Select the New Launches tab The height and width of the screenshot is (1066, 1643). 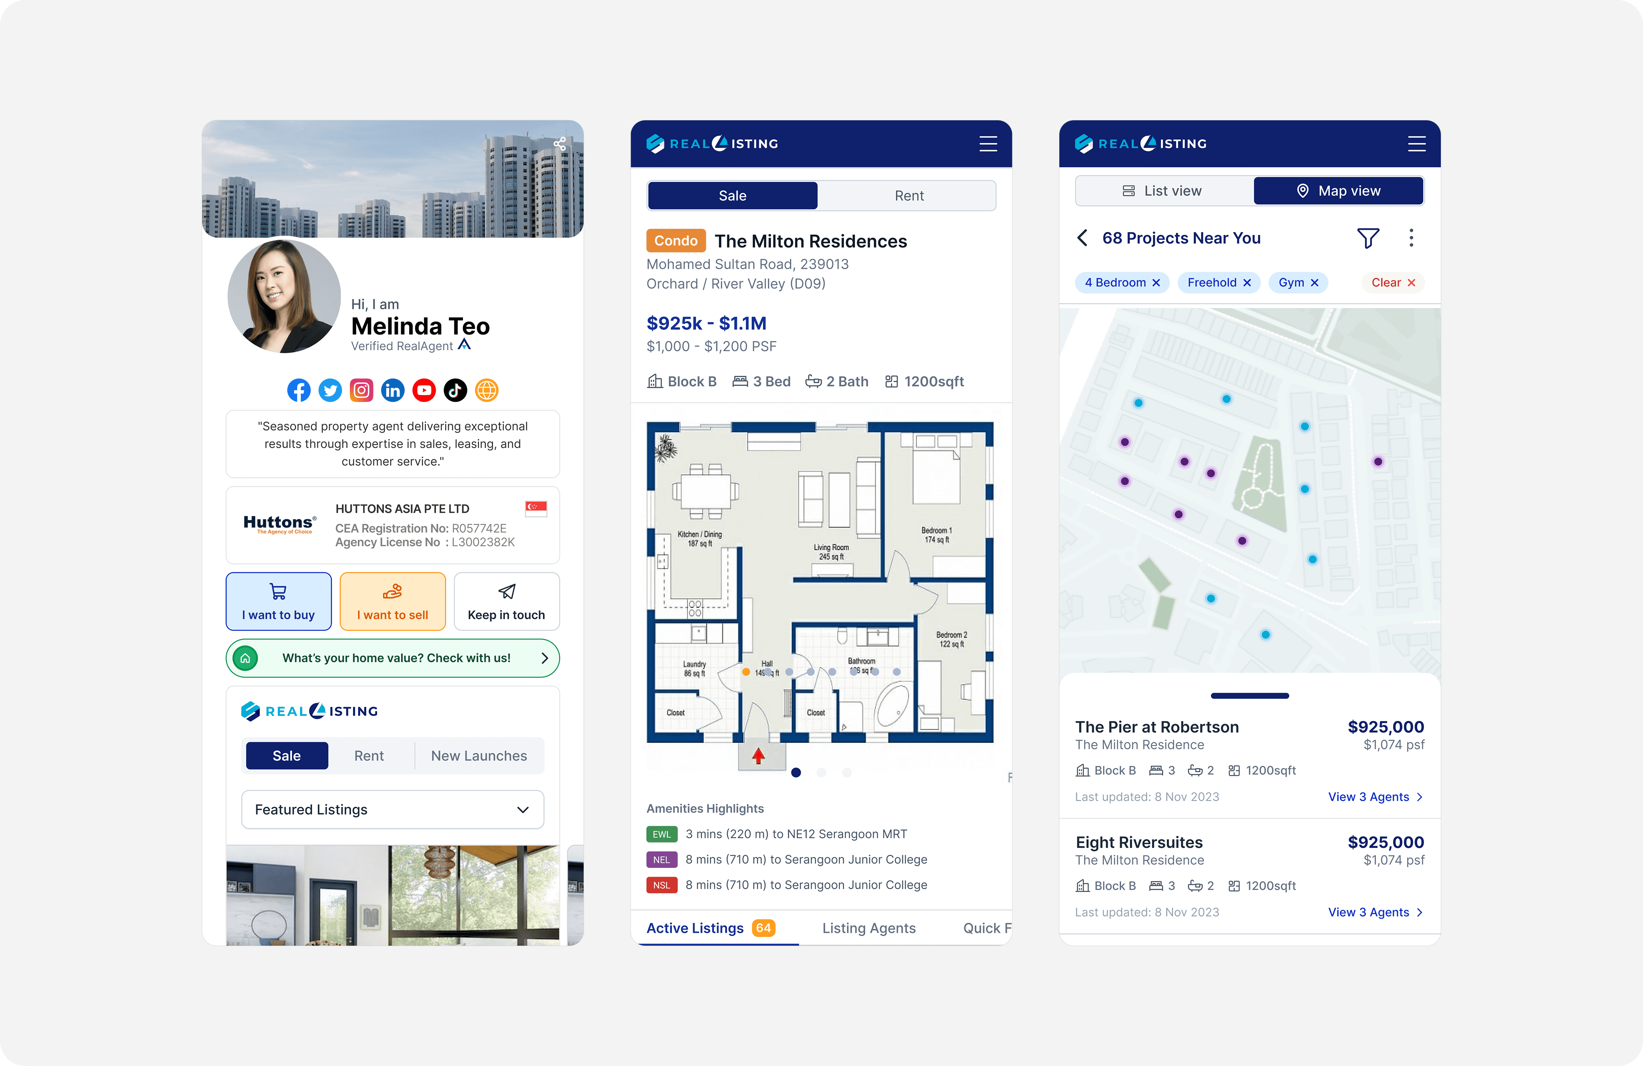click(479, 756)
